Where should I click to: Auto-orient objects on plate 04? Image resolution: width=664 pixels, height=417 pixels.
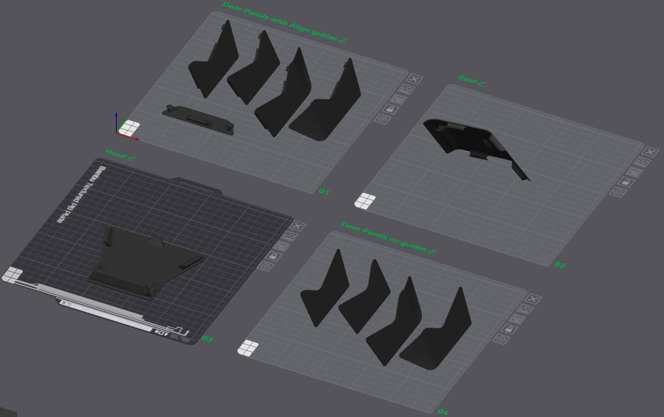coord(525,308)
